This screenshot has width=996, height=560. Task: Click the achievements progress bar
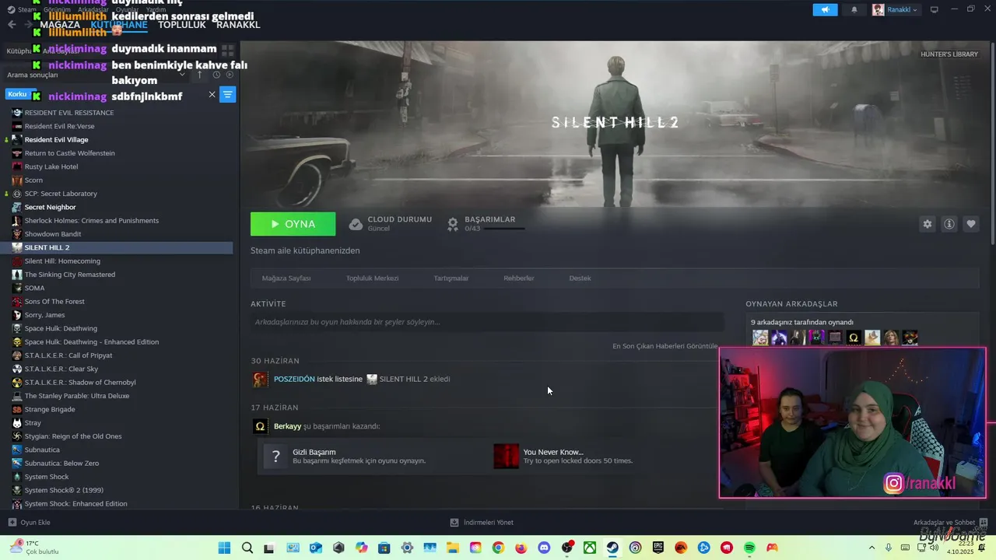click(504, 229)
